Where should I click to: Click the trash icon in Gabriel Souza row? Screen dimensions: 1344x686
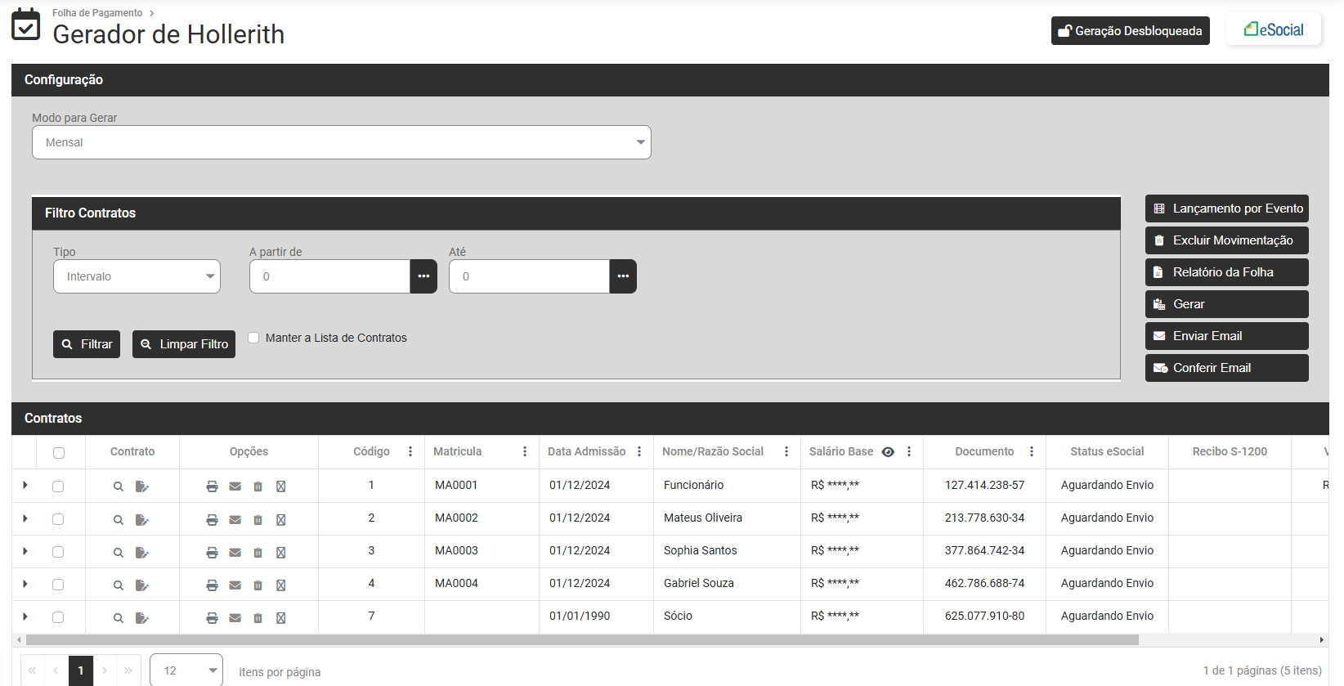pos(258,585)
